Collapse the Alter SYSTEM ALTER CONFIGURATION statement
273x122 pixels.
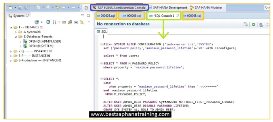coord(101,44)
